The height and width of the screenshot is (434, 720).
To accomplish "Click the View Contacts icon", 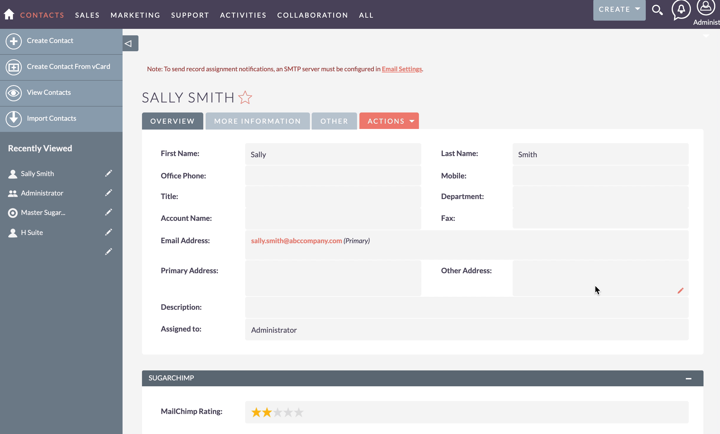I will [x=13, y=92].
